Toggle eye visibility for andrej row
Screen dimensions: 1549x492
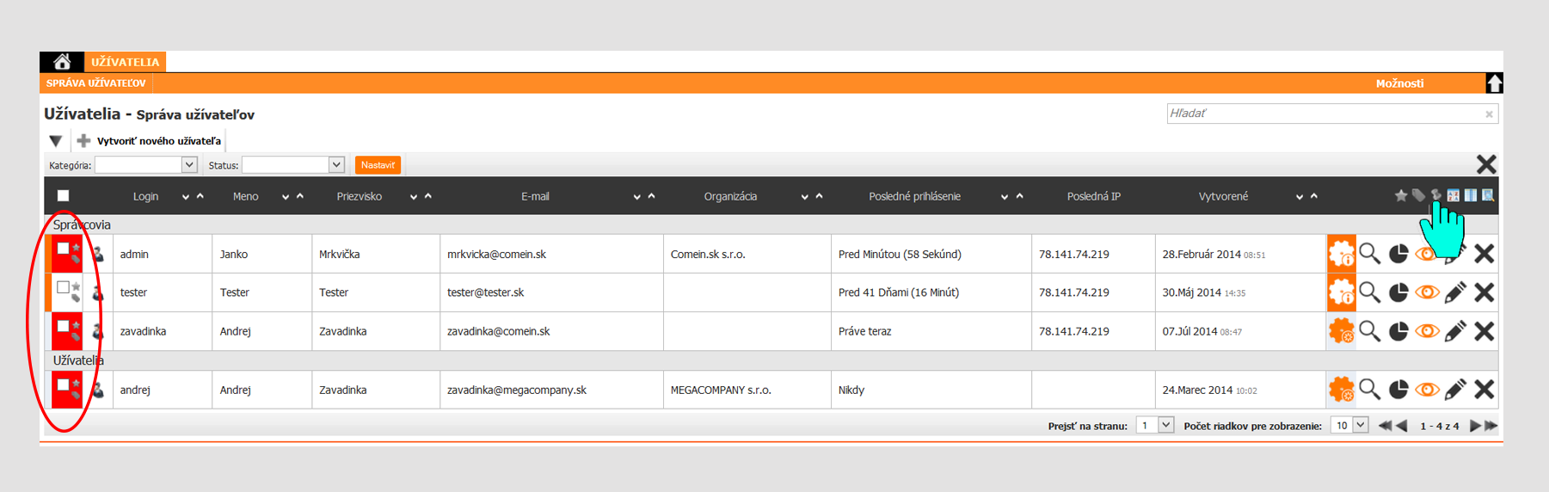(x=1427, y=390)
